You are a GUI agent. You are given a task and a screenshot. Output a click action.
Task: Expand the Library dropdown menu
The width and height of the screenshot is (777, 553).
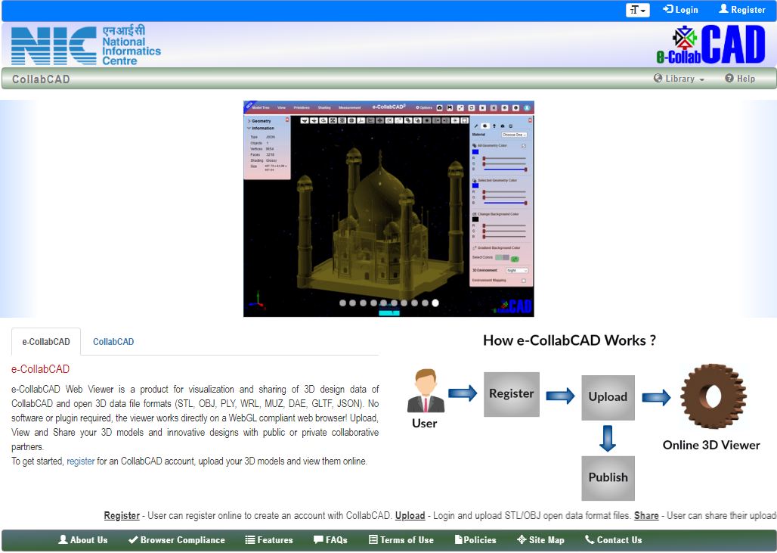pyautogui.click(x=679, y=79)
